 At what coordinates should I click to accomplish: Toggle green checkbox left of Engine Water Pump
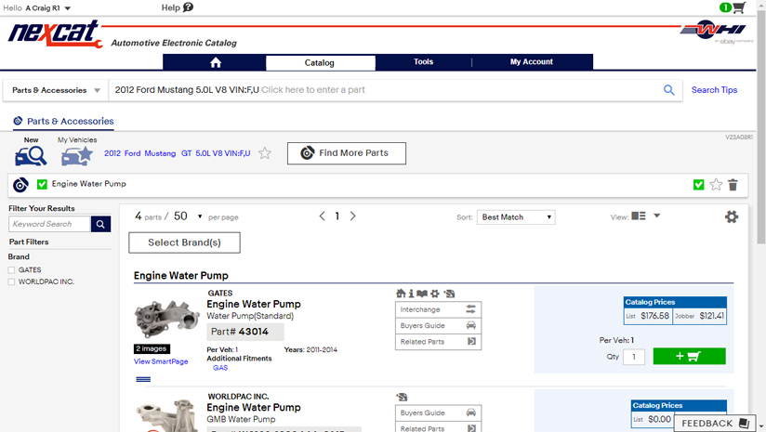tap(42, 184)
